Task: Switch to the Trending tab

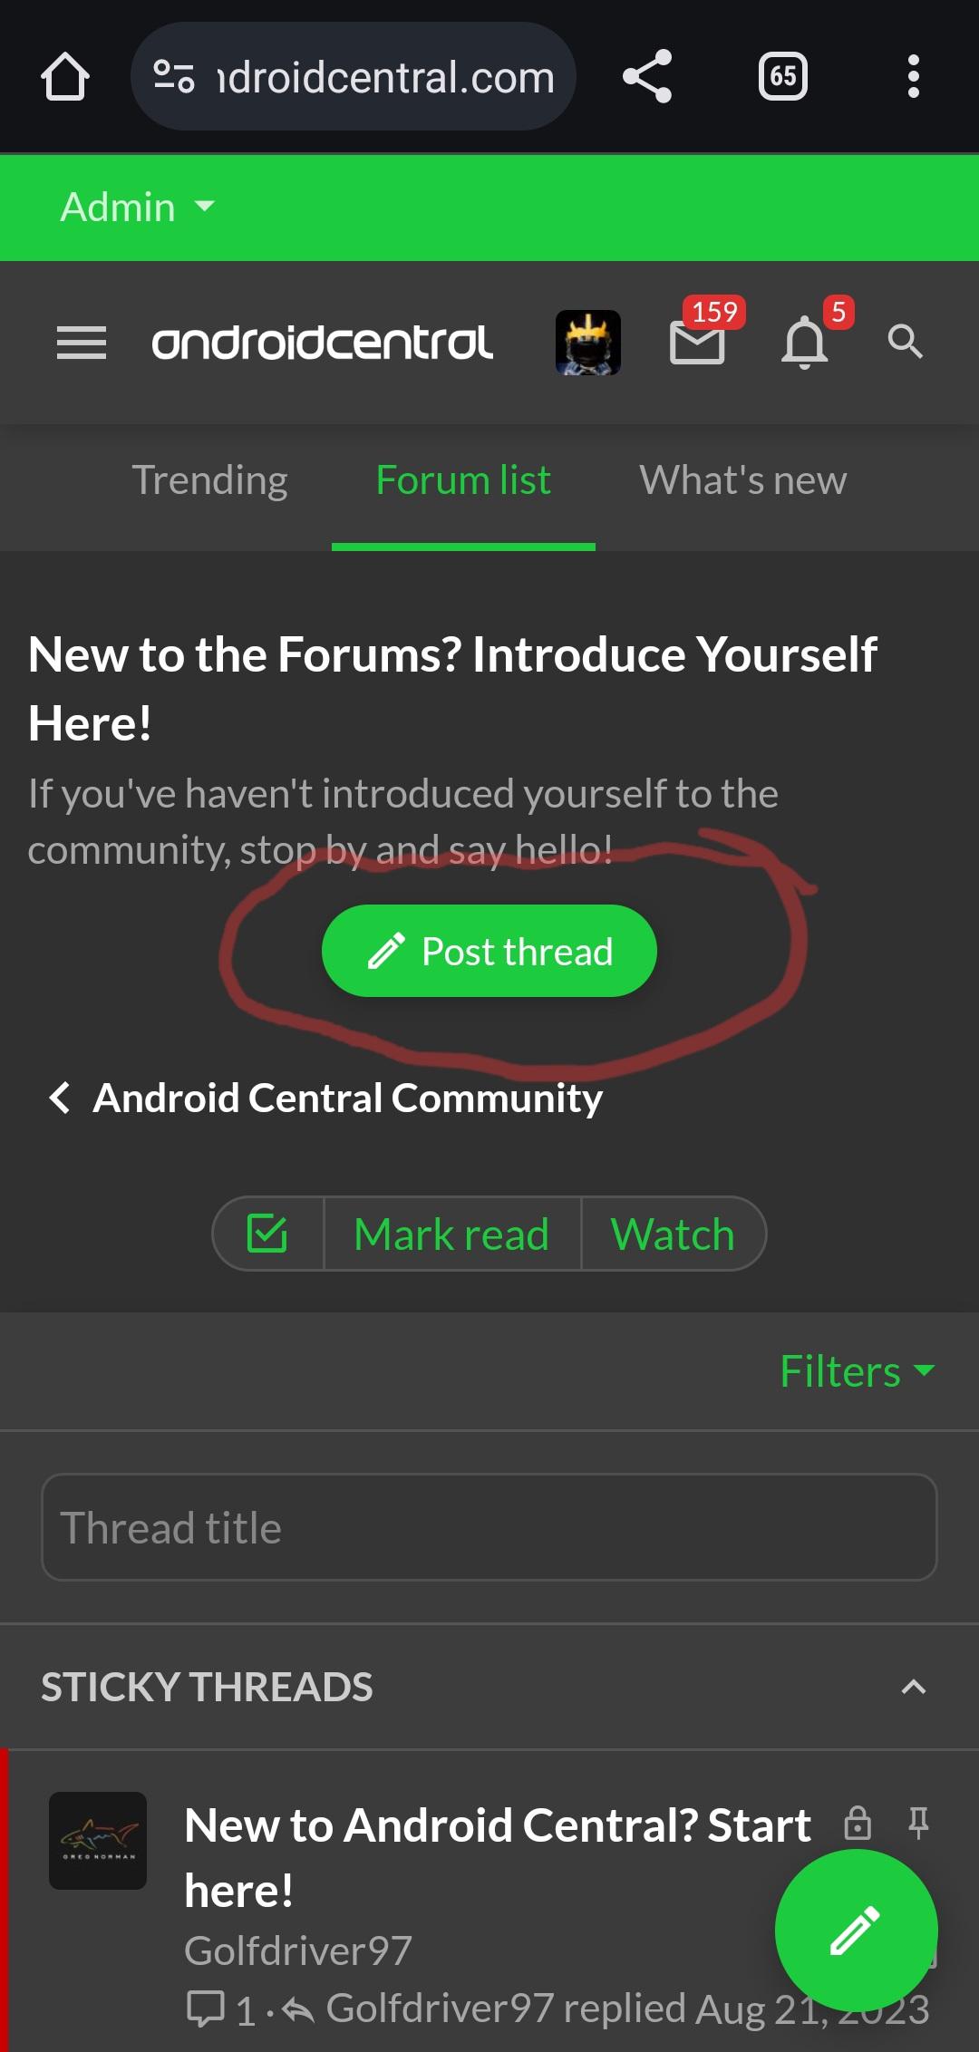Action: tap(209, 480)
